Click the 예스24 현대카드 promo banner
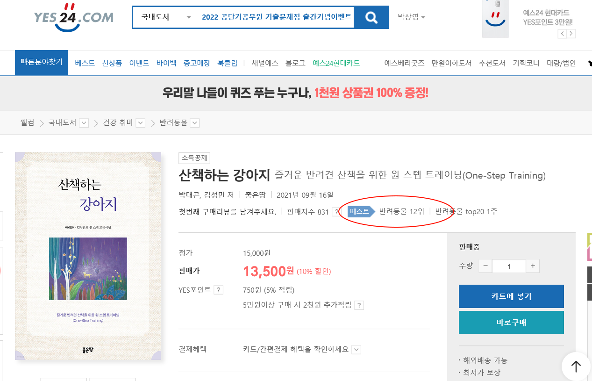Screen dimensions: 592x381 pos(548,17)
